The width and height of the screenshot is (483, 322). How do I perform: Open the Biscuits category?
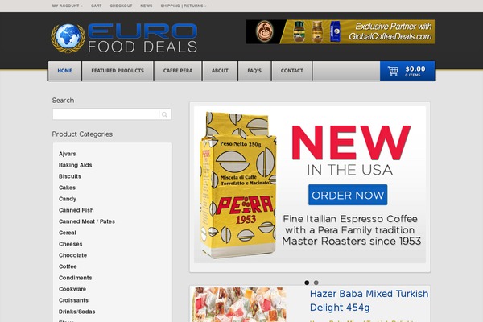pyautogui.click(x=70, y=176)
